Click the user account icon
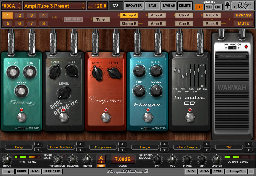The width and height of the screenshot is (256, 176). 227,3
